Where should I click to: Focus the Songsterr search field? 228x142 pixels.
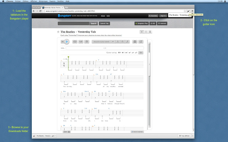click(x=73, y=23)
